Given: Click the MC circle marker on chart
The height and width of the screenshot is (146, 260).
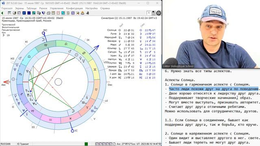Looking at the screenshot, I should (x=43, y=33).
